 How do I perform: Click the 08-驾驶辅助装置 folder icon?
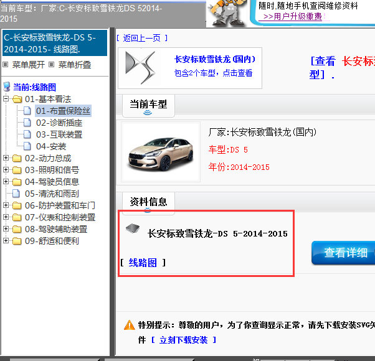pos(17,229)
